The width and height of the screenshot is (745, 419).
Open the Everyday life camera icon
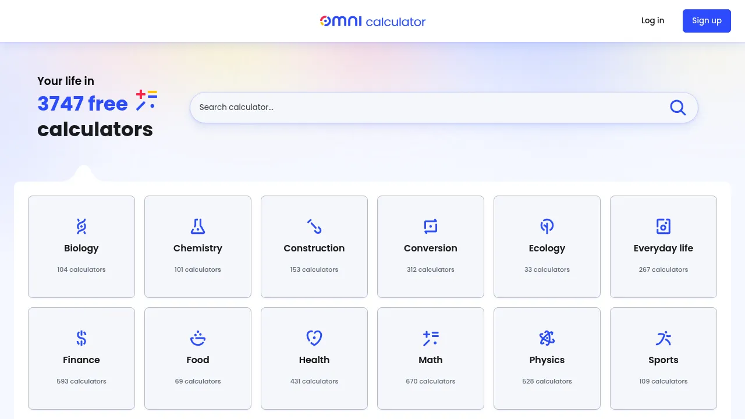pyautogui.click(x=664, y=226)
